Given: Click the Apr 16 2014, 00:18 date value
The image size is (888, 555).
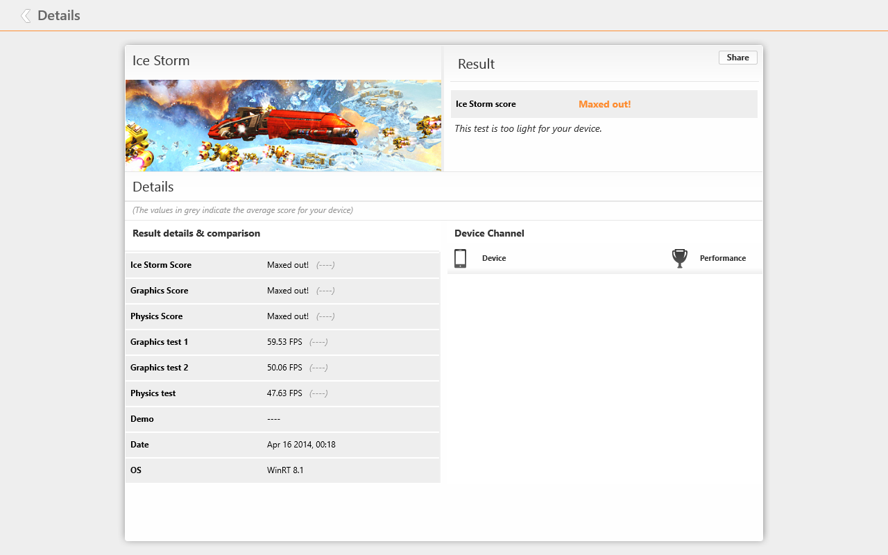Looking at the screenshot, I should tap(301, 445).
